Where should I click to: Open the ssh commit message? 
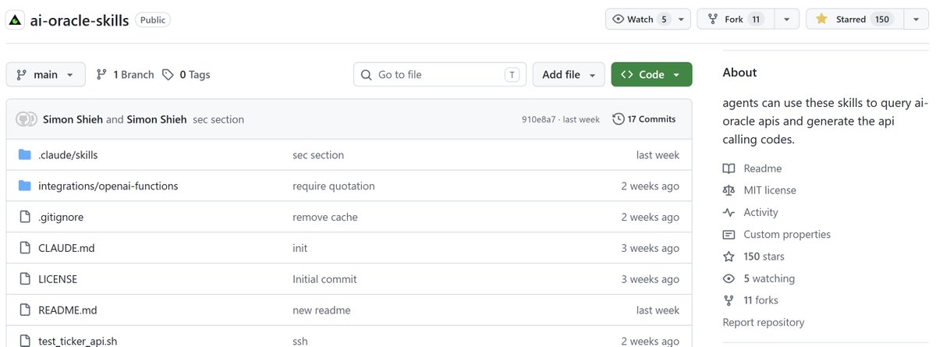[301, 342]
